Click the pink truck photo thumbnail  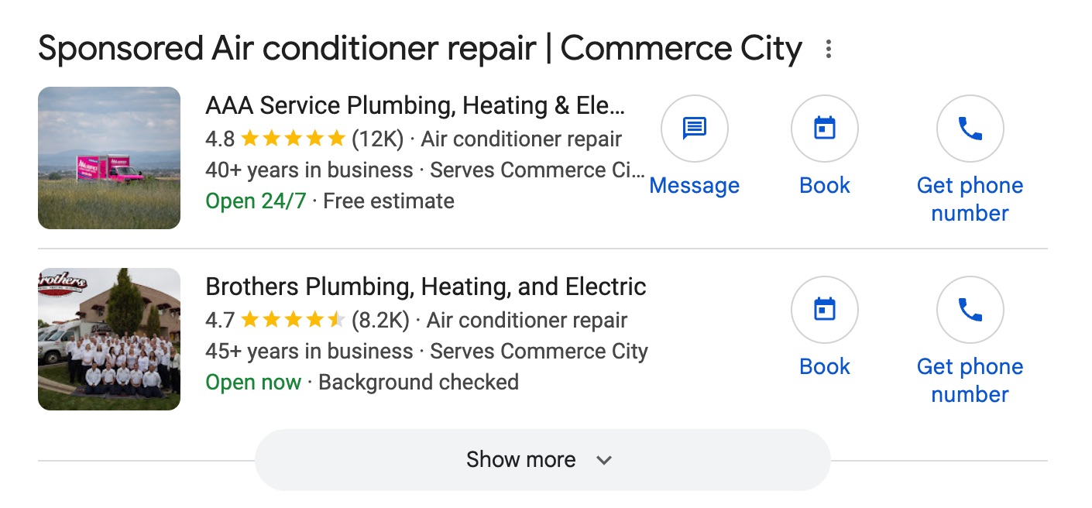pyautogui.click(x=108, y=157)
